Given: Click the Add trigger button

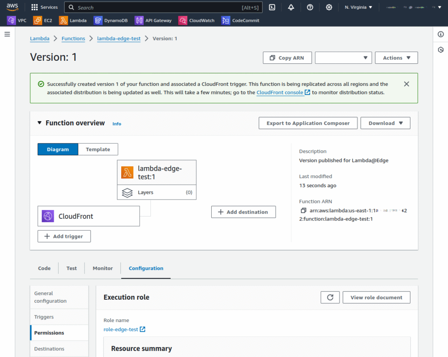Looking at the screenshot, I should tap(64, 236).
